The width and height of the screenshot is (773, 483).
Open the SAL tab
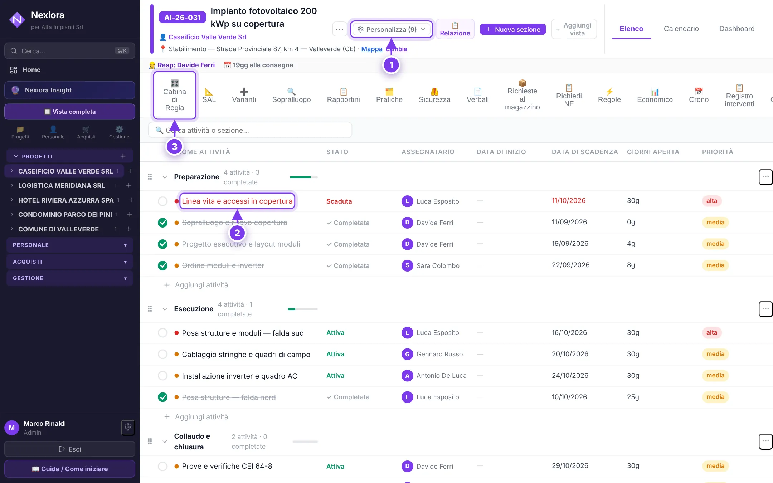coord(209,95)
